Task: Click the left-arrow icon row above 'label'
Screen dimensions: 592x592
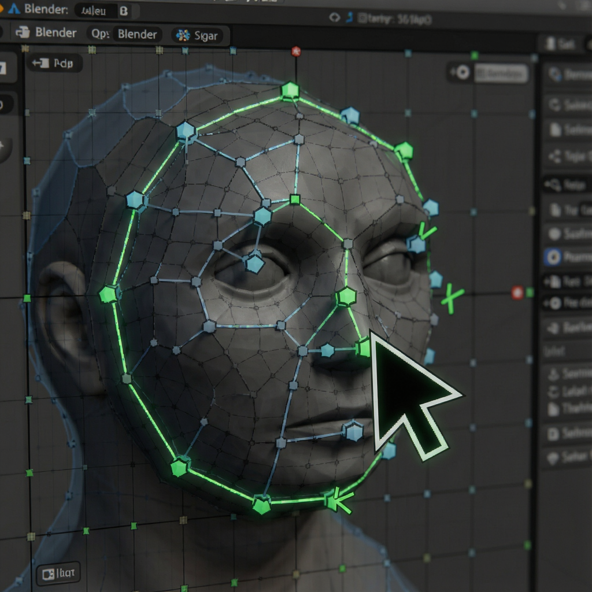Action: 568,328
